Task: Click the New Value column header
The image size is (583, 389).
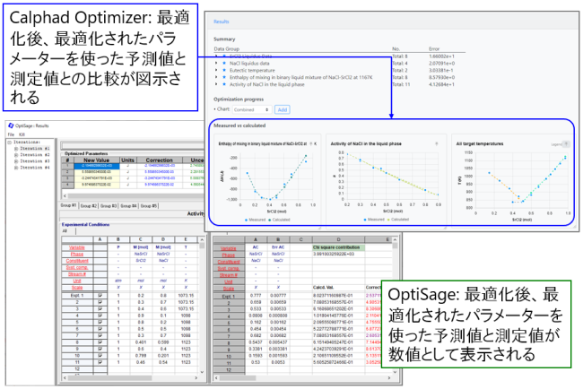Action: (x=96, y=160)
